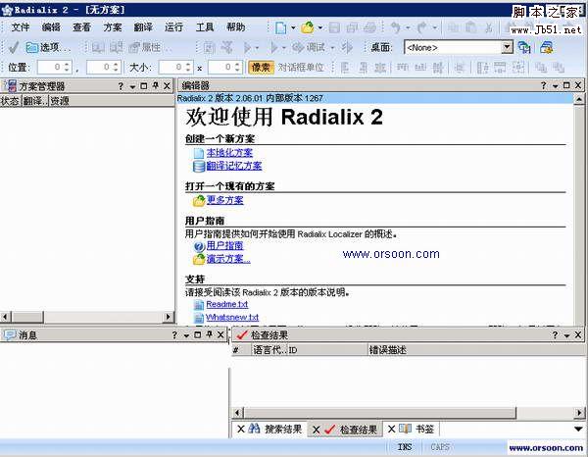Click the New document toolbar icon
This screenshot has width=588, height=457.
281,27
